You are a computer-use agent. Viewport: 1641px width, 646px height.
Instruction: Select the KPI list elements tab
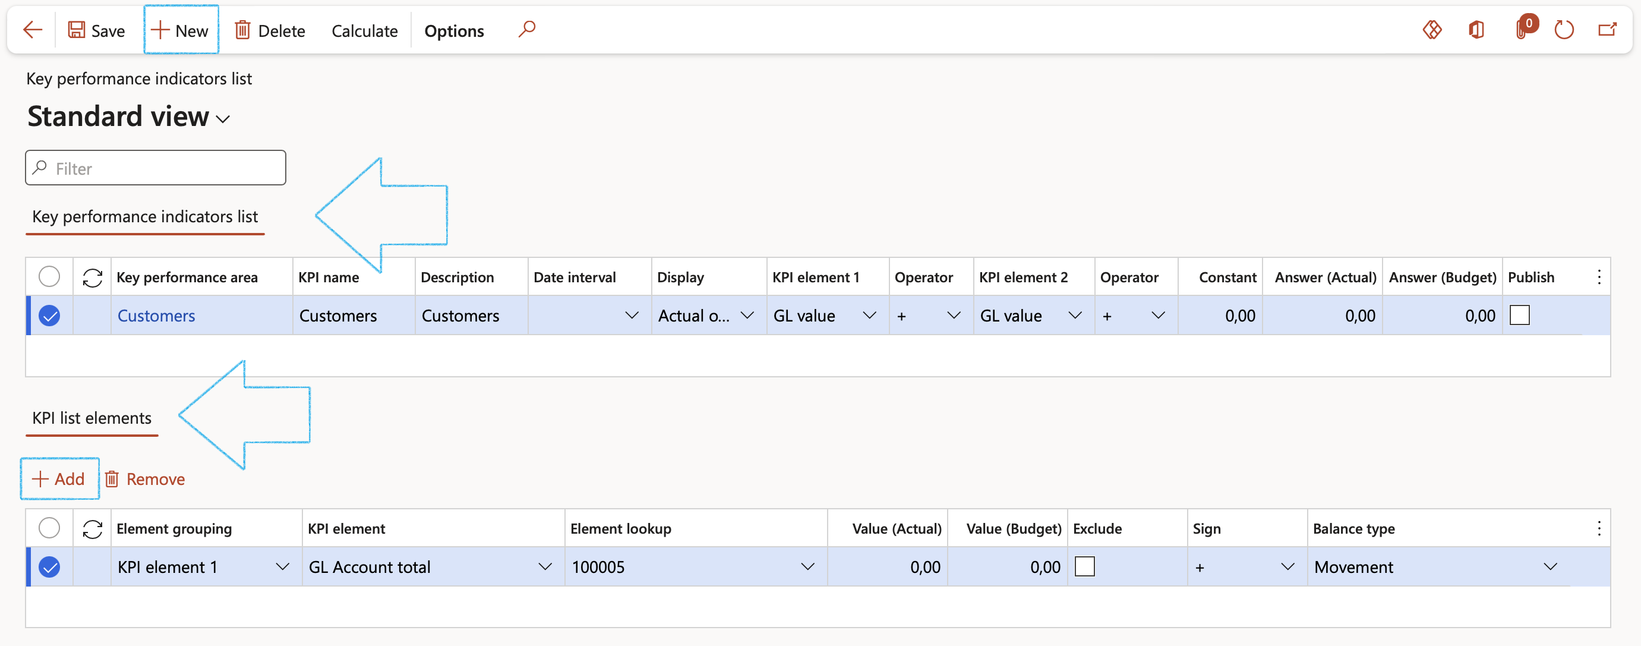91,418
